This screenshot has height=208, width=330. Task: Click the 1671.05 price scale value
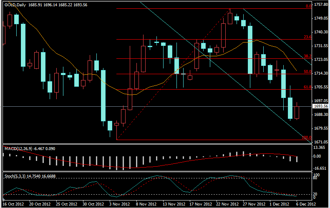point(321,142)
